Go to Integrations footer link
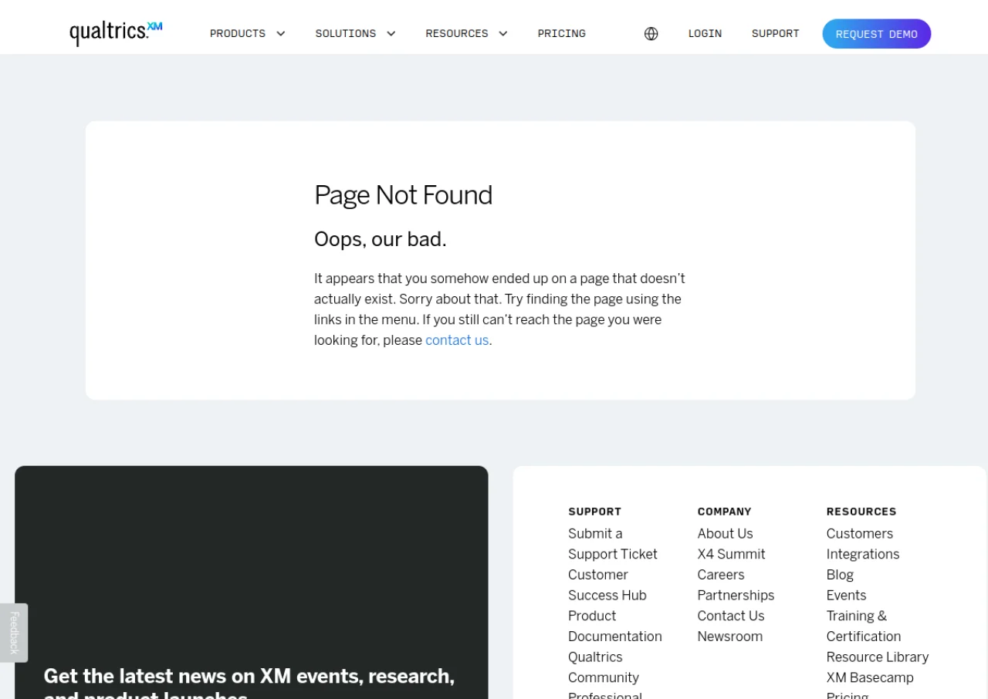The width and height of the screenshot is (988, 699). 863,554
